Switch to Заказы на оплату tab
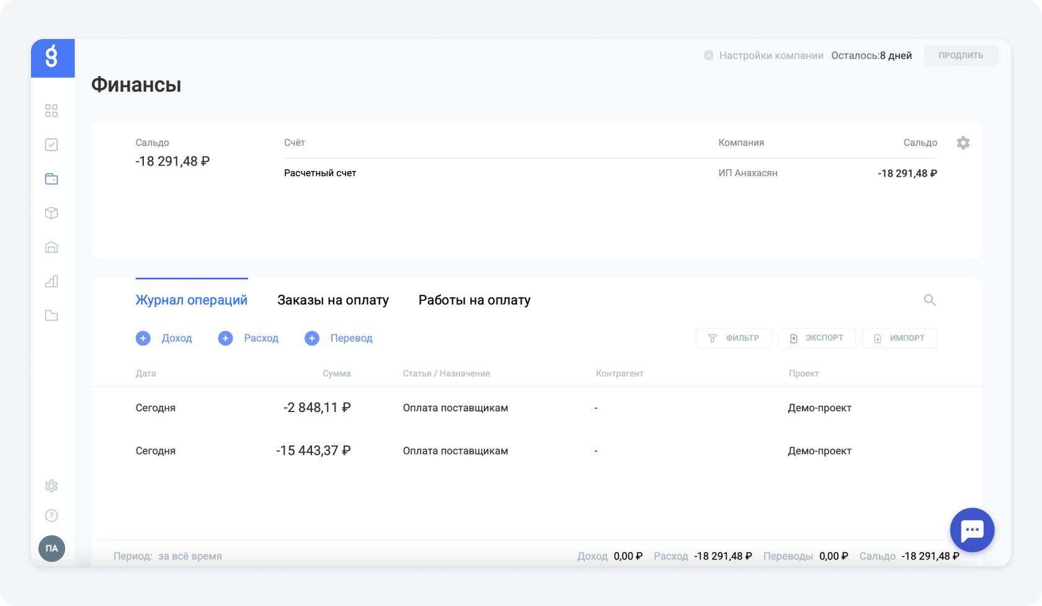 tap(332, 301)
